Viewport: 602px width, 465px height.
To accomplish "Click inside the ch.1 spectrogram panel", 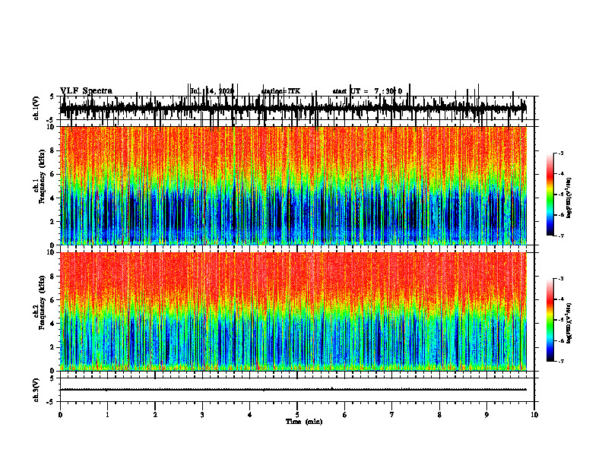I will pos(293,185).
